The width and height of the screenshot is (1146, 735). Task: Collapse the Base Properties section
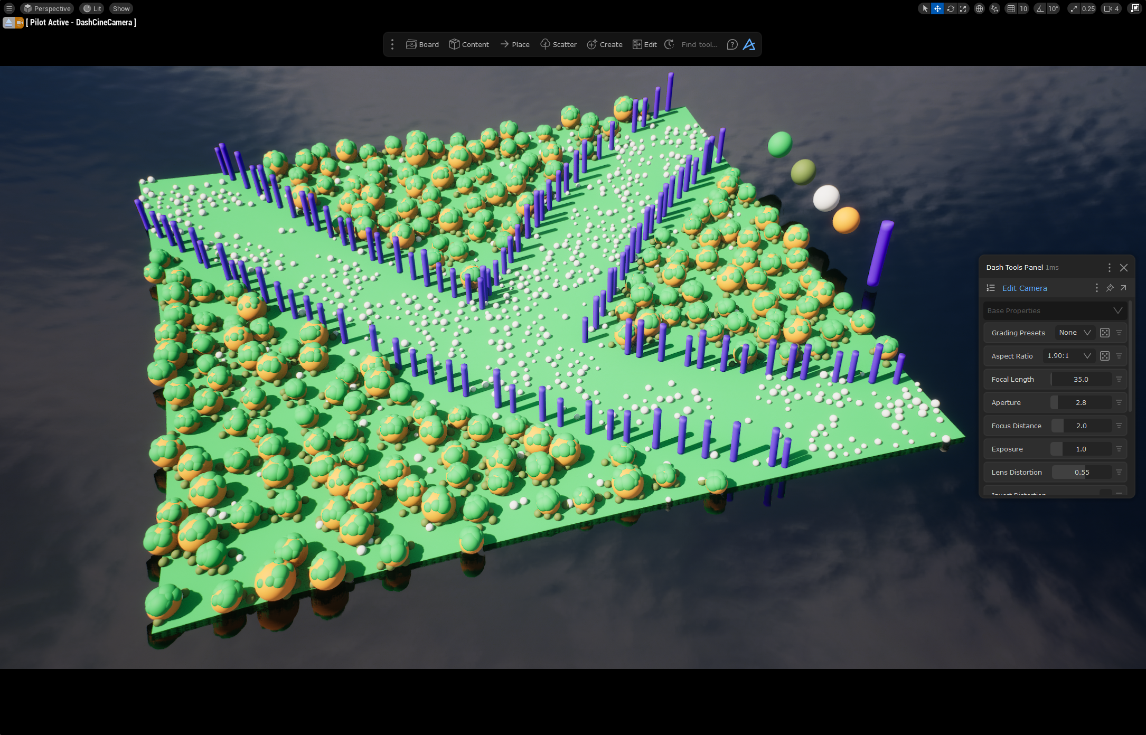pos(1117,310)
